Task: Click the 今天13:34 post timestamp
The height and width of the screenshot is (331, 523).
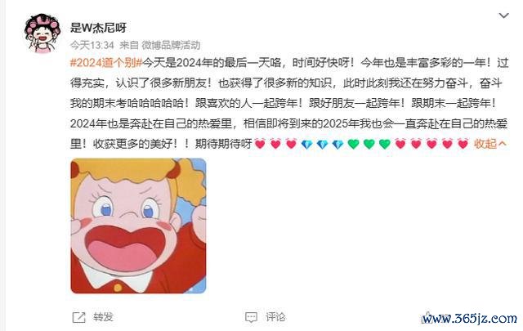Action: click(x=92, y=45)
